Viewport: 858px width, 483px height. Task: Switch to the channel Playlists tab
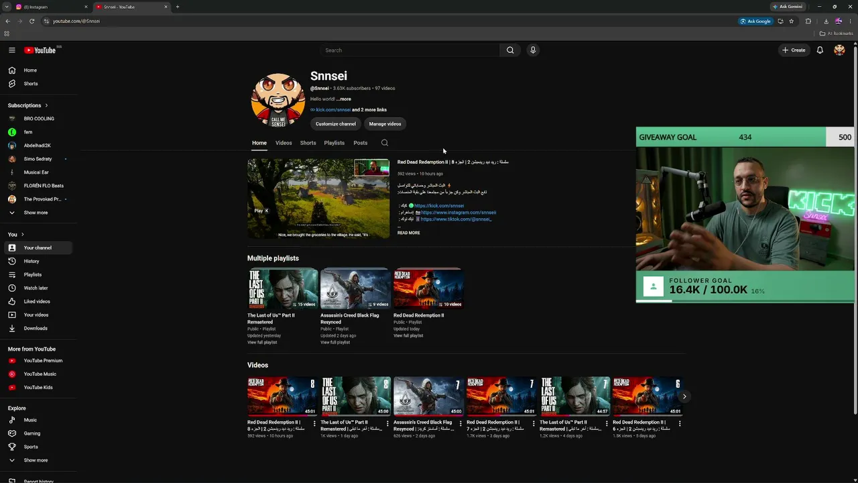(334, 143)
